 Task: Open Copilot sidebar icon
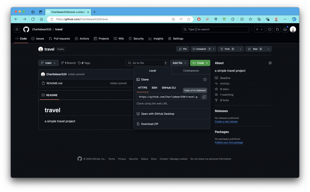pyautogui.click(x=294, y=19)
